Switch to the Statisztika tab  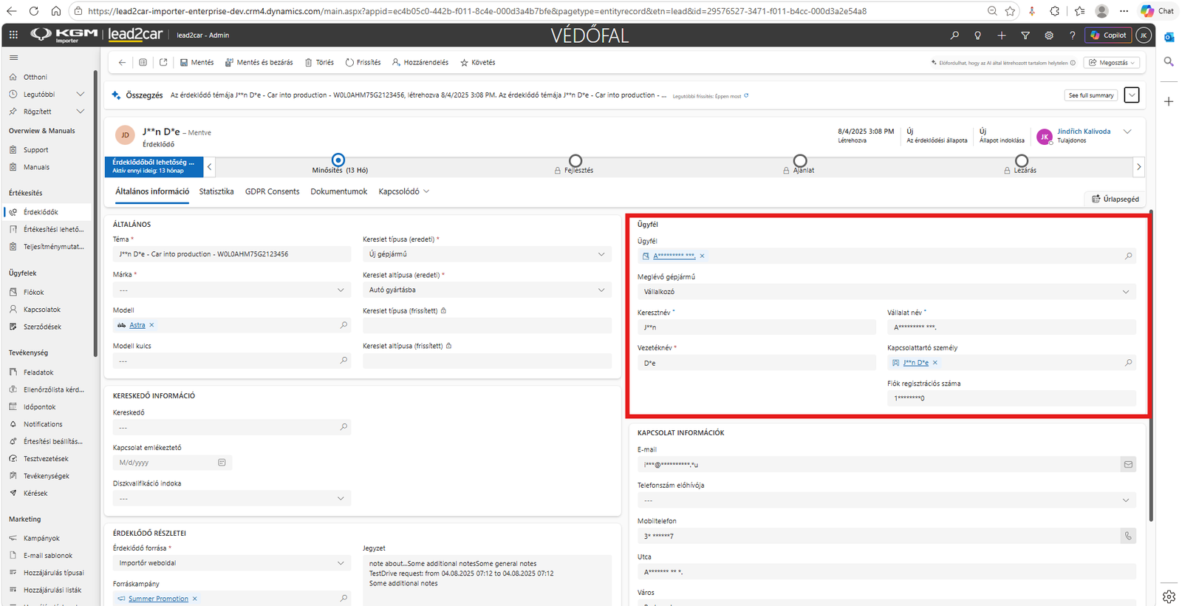click(x=216, y=191)
